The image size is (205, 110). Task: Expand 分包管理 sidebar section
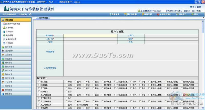pos(16,59)
